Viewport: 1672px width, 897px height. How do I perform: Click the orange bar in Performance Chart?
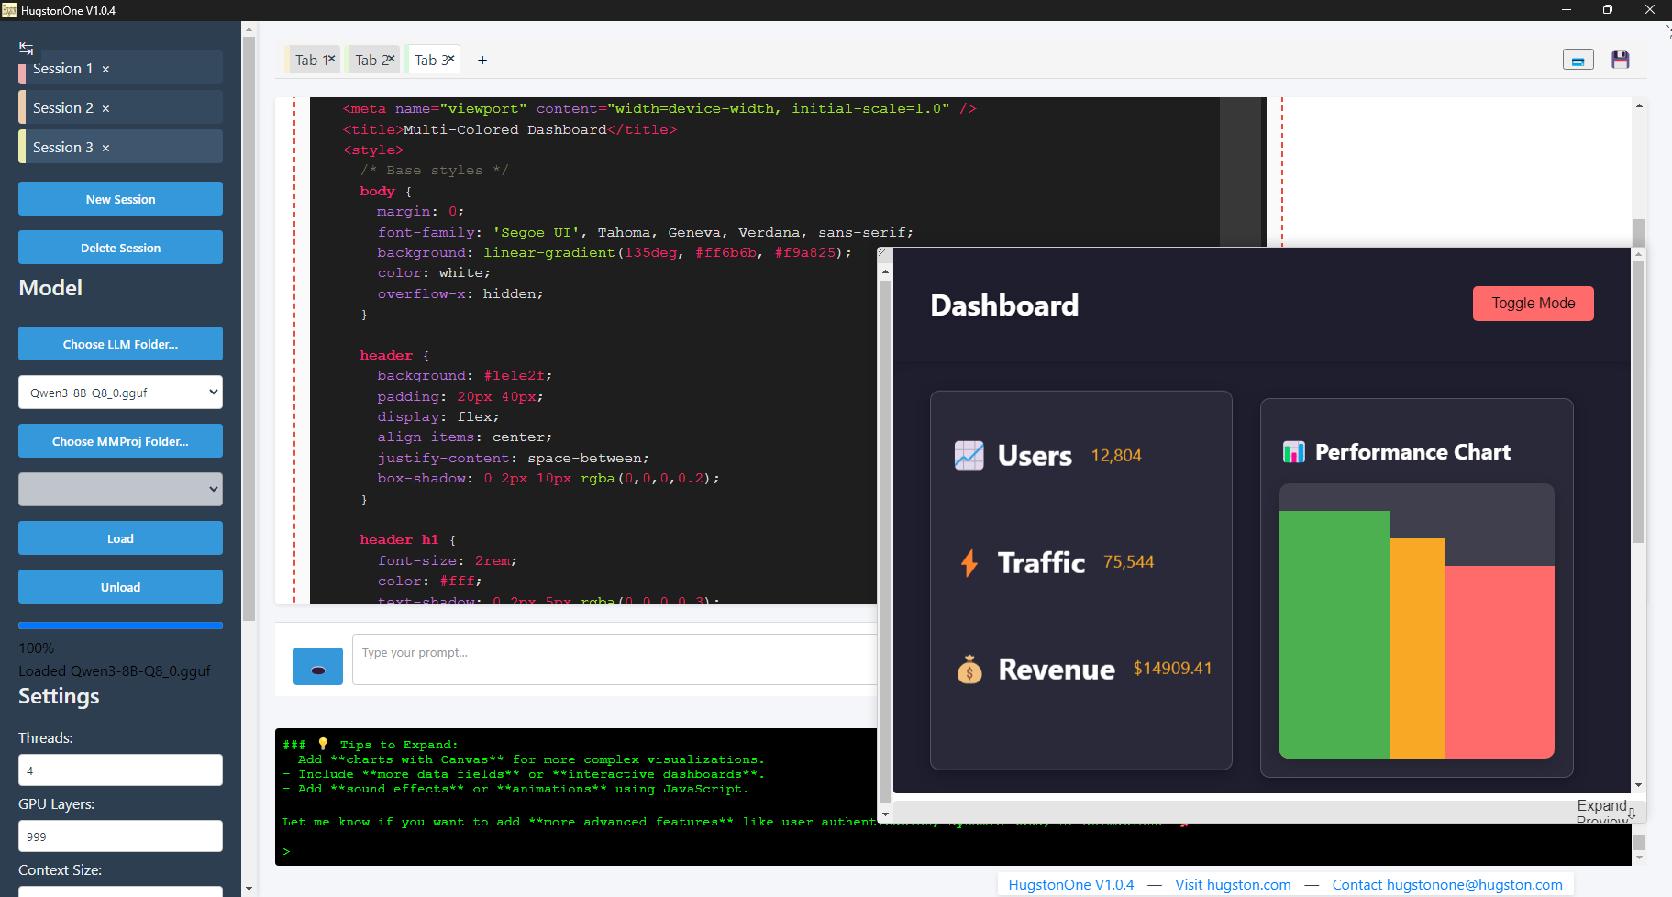1417,648
